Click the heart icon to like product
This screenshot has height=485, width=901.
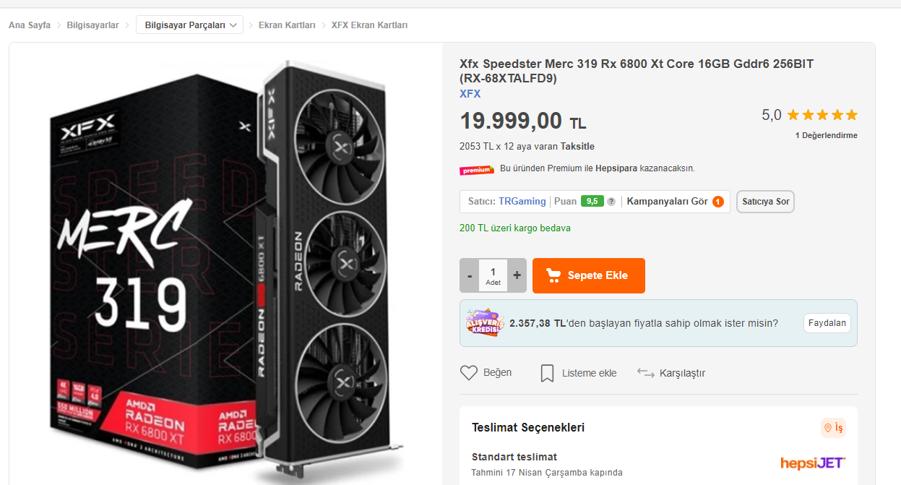pos(469,373)
